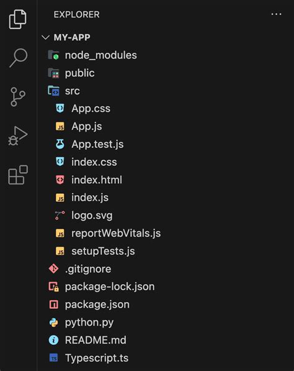Open the Run and Debug view icon
Viewport: 294px width, 371px height.
[18, 135]
